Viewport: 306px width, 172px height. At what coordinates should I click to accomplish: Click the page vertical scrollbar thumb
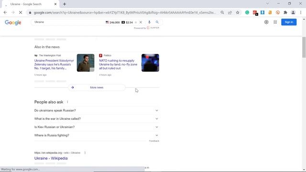[x=304, y=47]
